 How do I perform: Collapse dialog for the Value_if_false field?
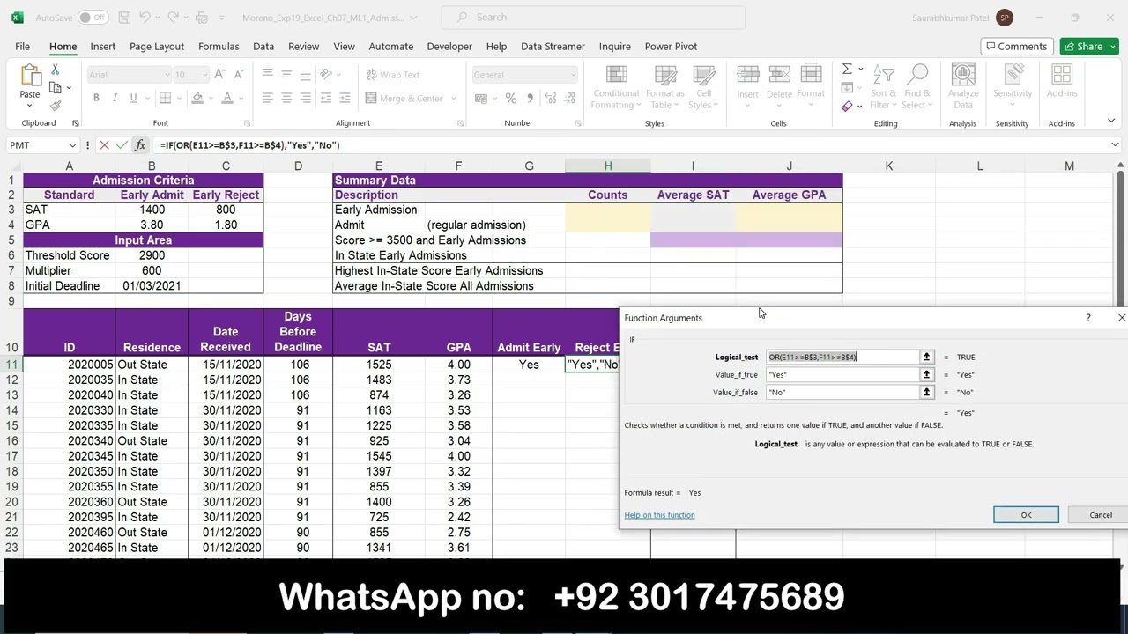(926, 392)
